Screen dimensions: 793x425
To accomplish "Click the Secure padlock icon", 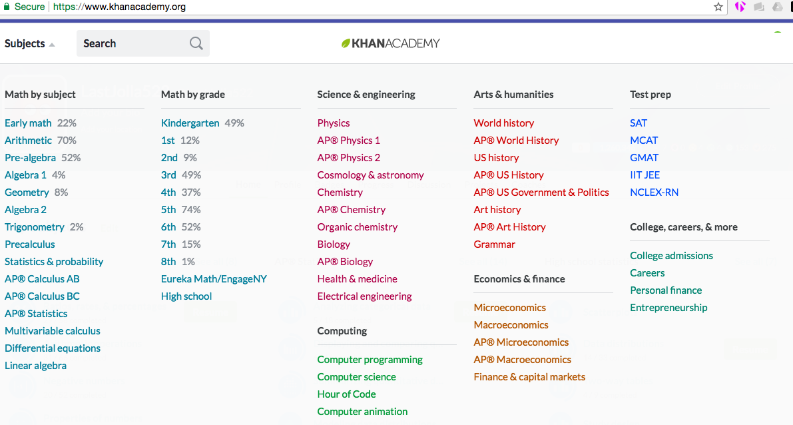I will click(7, 7).
